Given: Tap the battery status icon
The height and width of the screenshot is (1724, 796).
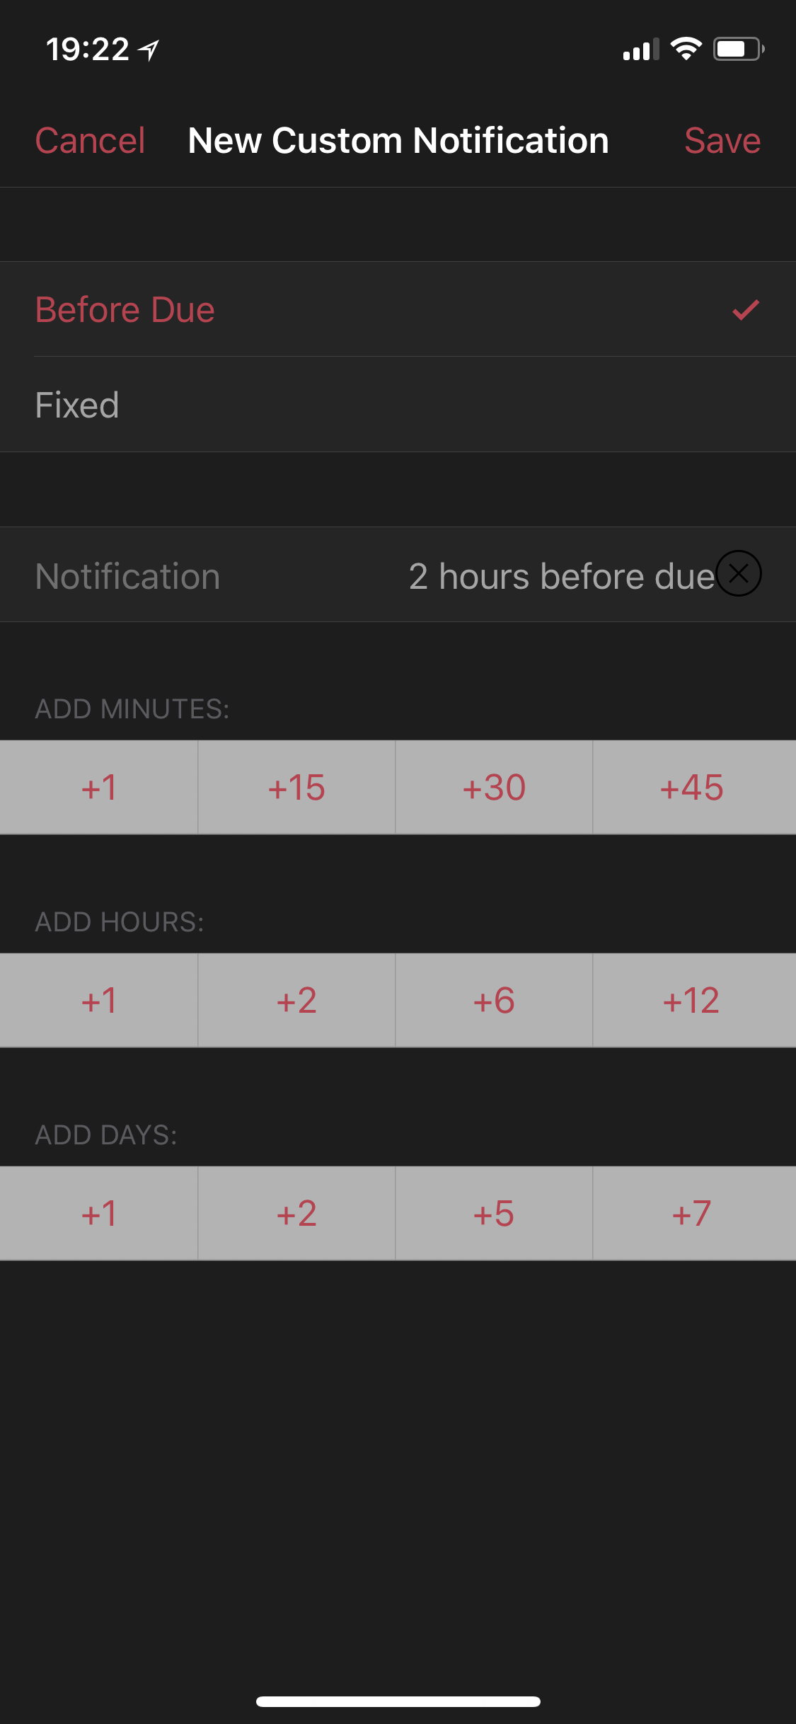Looking at the screenshot, I should pyautogui.click(x=738, y=49).
